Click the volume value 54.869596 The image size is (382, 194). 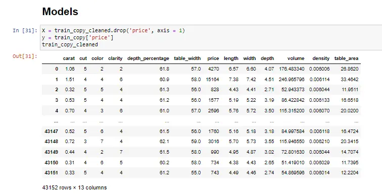coord(293,173)
